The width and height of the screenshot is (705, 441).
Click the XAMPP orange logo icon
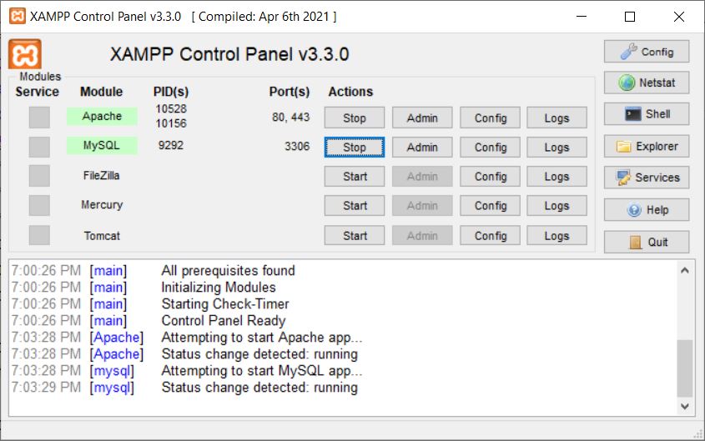pyautogui.click(x=25, y=54)
